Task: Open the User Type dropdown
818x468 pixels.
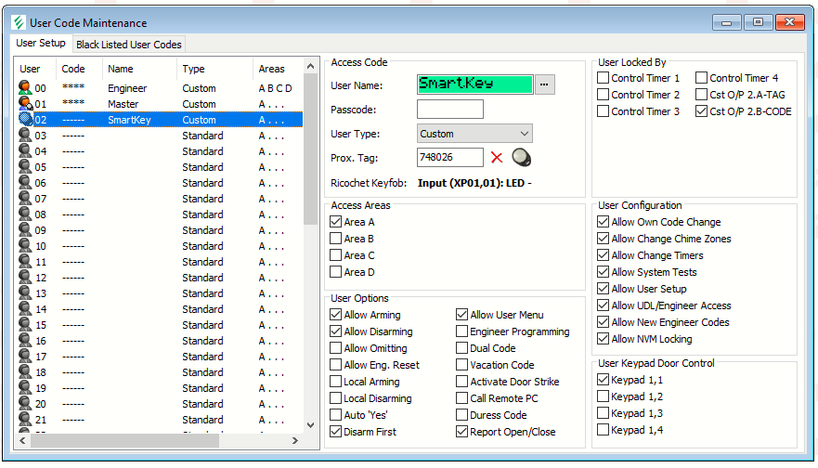Action: 474,134
